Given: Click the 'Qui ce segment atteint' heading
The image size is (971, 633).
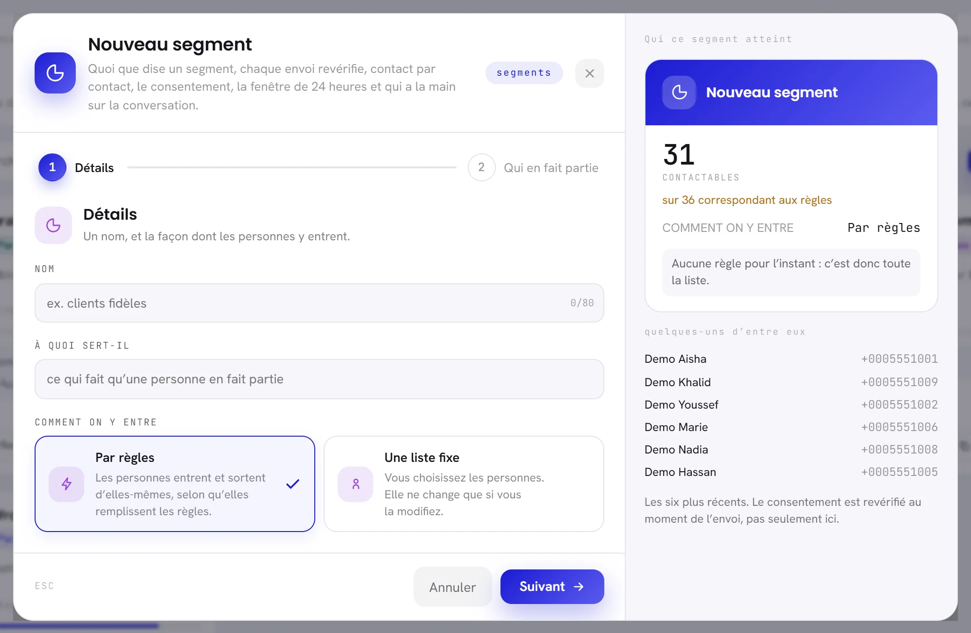Looking at the screenshot, I should pyautogui.click(x=718, y=39).
